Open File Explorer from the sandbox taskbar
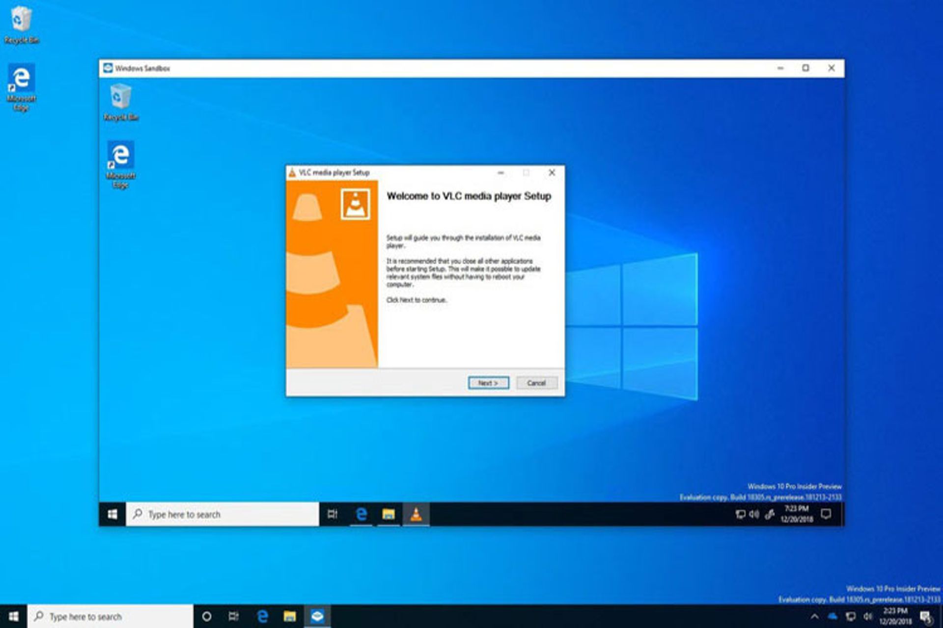This screenshot has height=628, width=943. (388, 514)
